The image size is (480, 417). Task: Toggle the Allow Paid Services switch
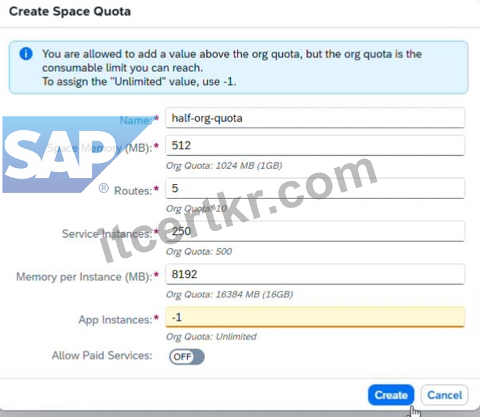(187, 357)
